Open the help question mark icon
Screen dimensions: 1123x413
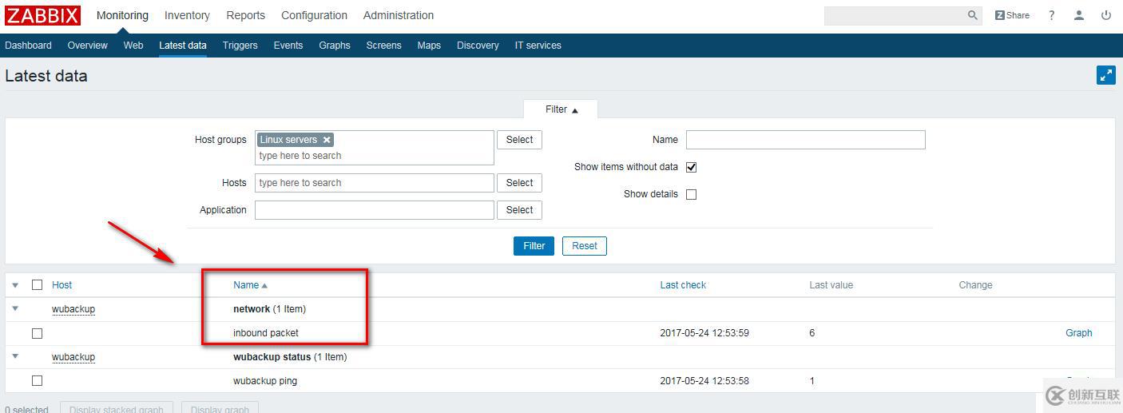(1052, 15)
